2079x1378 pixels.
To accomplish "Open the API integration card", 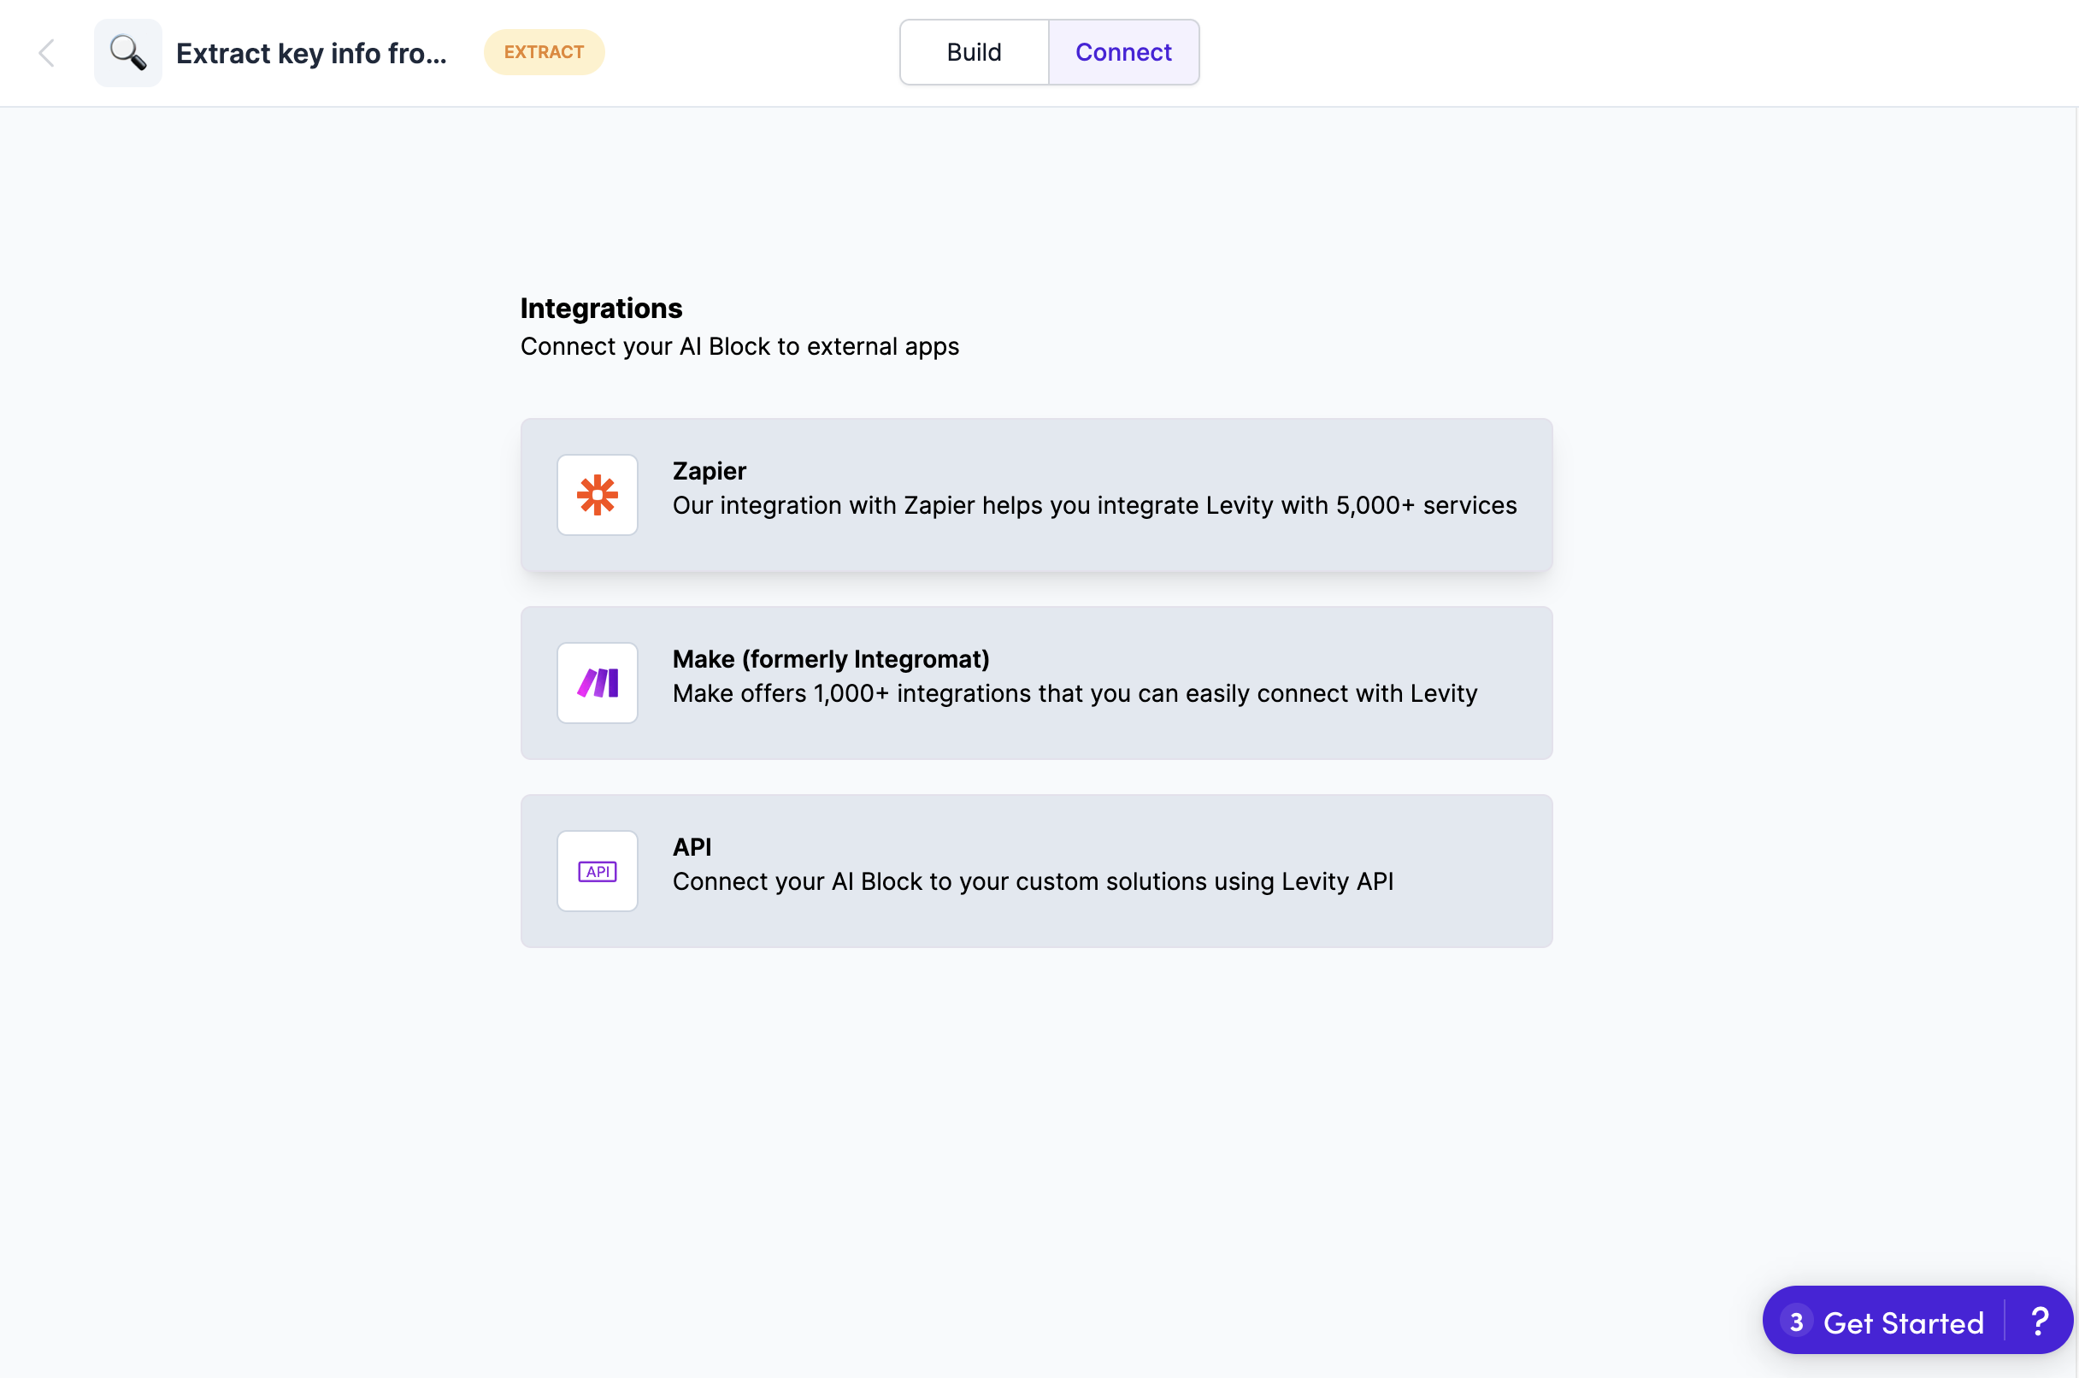I will [1037, 870].
